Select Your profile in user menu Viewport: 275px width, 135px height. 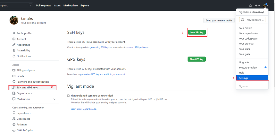click(x=252, y=28)
